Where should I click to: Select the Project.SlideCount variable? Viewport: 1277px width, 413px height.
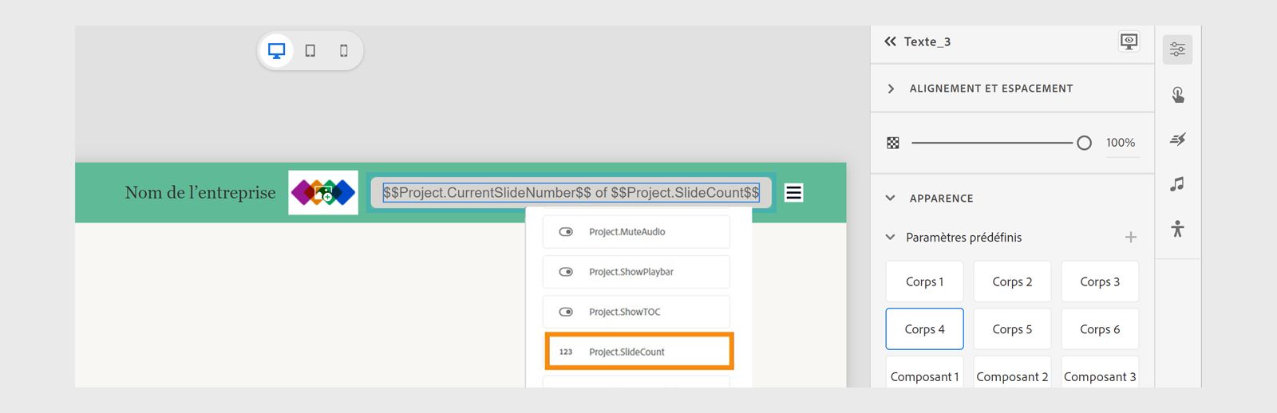coord(638,352)
